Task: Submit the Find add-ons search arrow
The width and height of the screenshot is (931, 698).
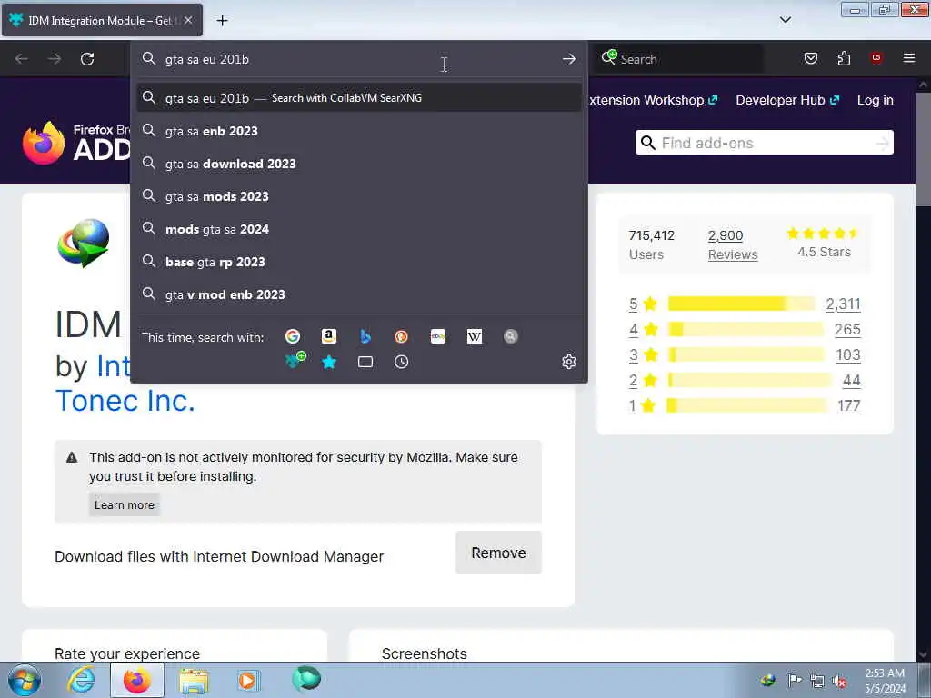Action: click(x=883, y=143)
